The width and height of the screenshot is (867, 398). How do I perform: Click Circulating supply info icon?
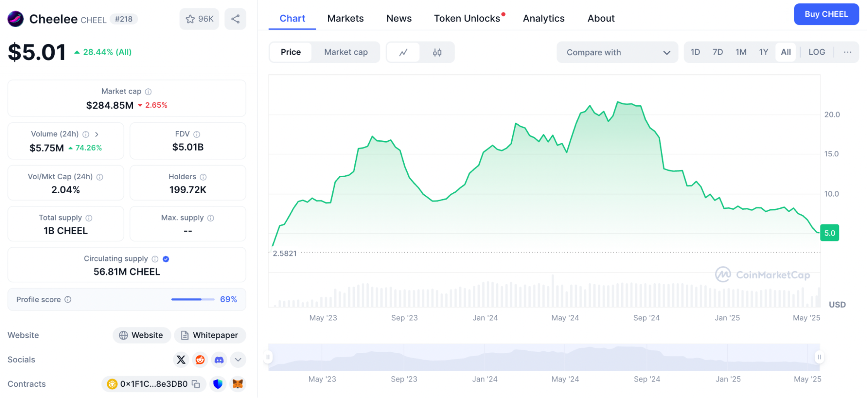tap(155, 259)
